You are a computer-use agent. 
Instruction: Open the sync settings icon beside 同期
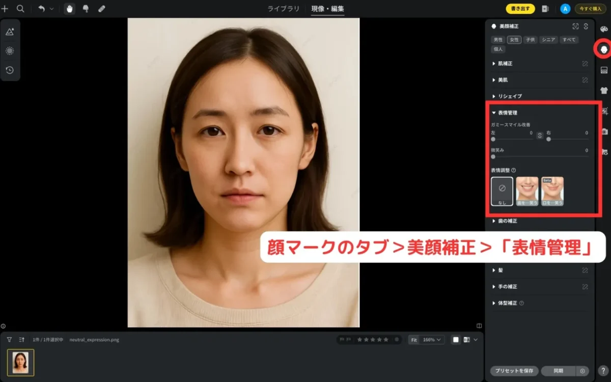click(x=582, y=371)
